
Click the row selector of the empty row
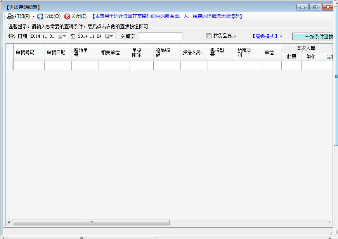point(10,66)
